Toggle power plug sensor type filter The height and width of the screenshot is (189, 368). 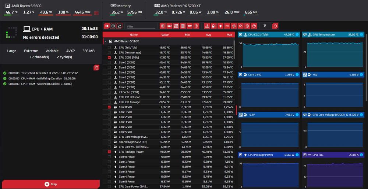pyautogui.click(x=220, y=26)
